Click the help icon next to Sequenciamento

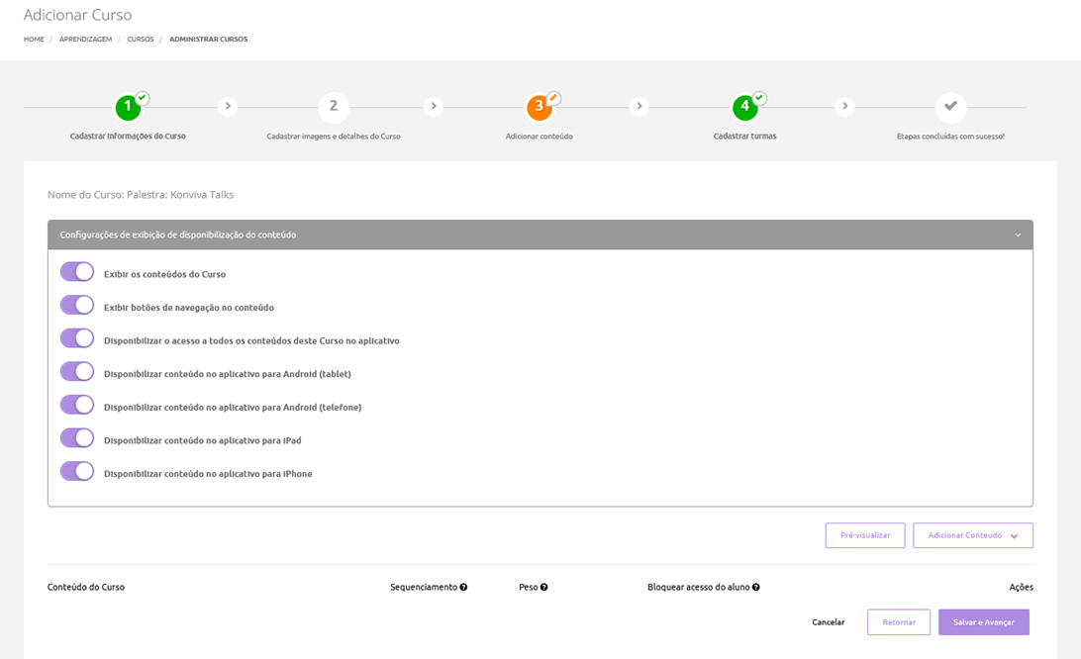[463, 588]
